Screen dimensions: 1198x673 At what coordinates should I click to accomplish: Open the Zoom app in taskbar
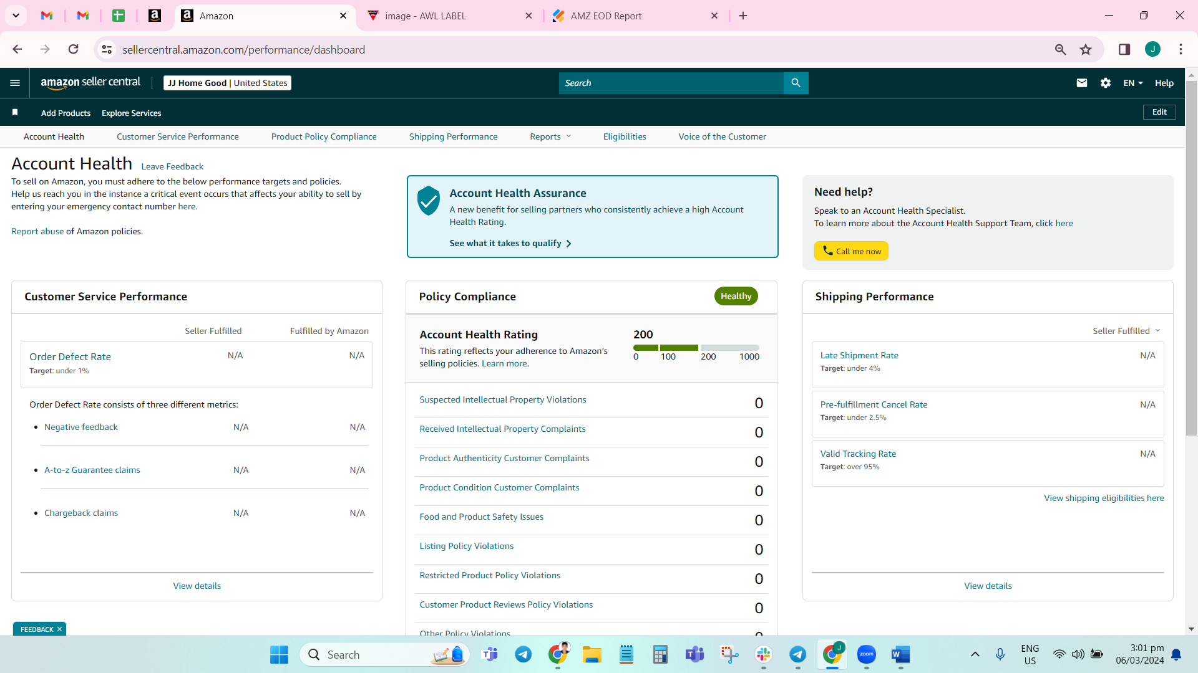point(867,654)
